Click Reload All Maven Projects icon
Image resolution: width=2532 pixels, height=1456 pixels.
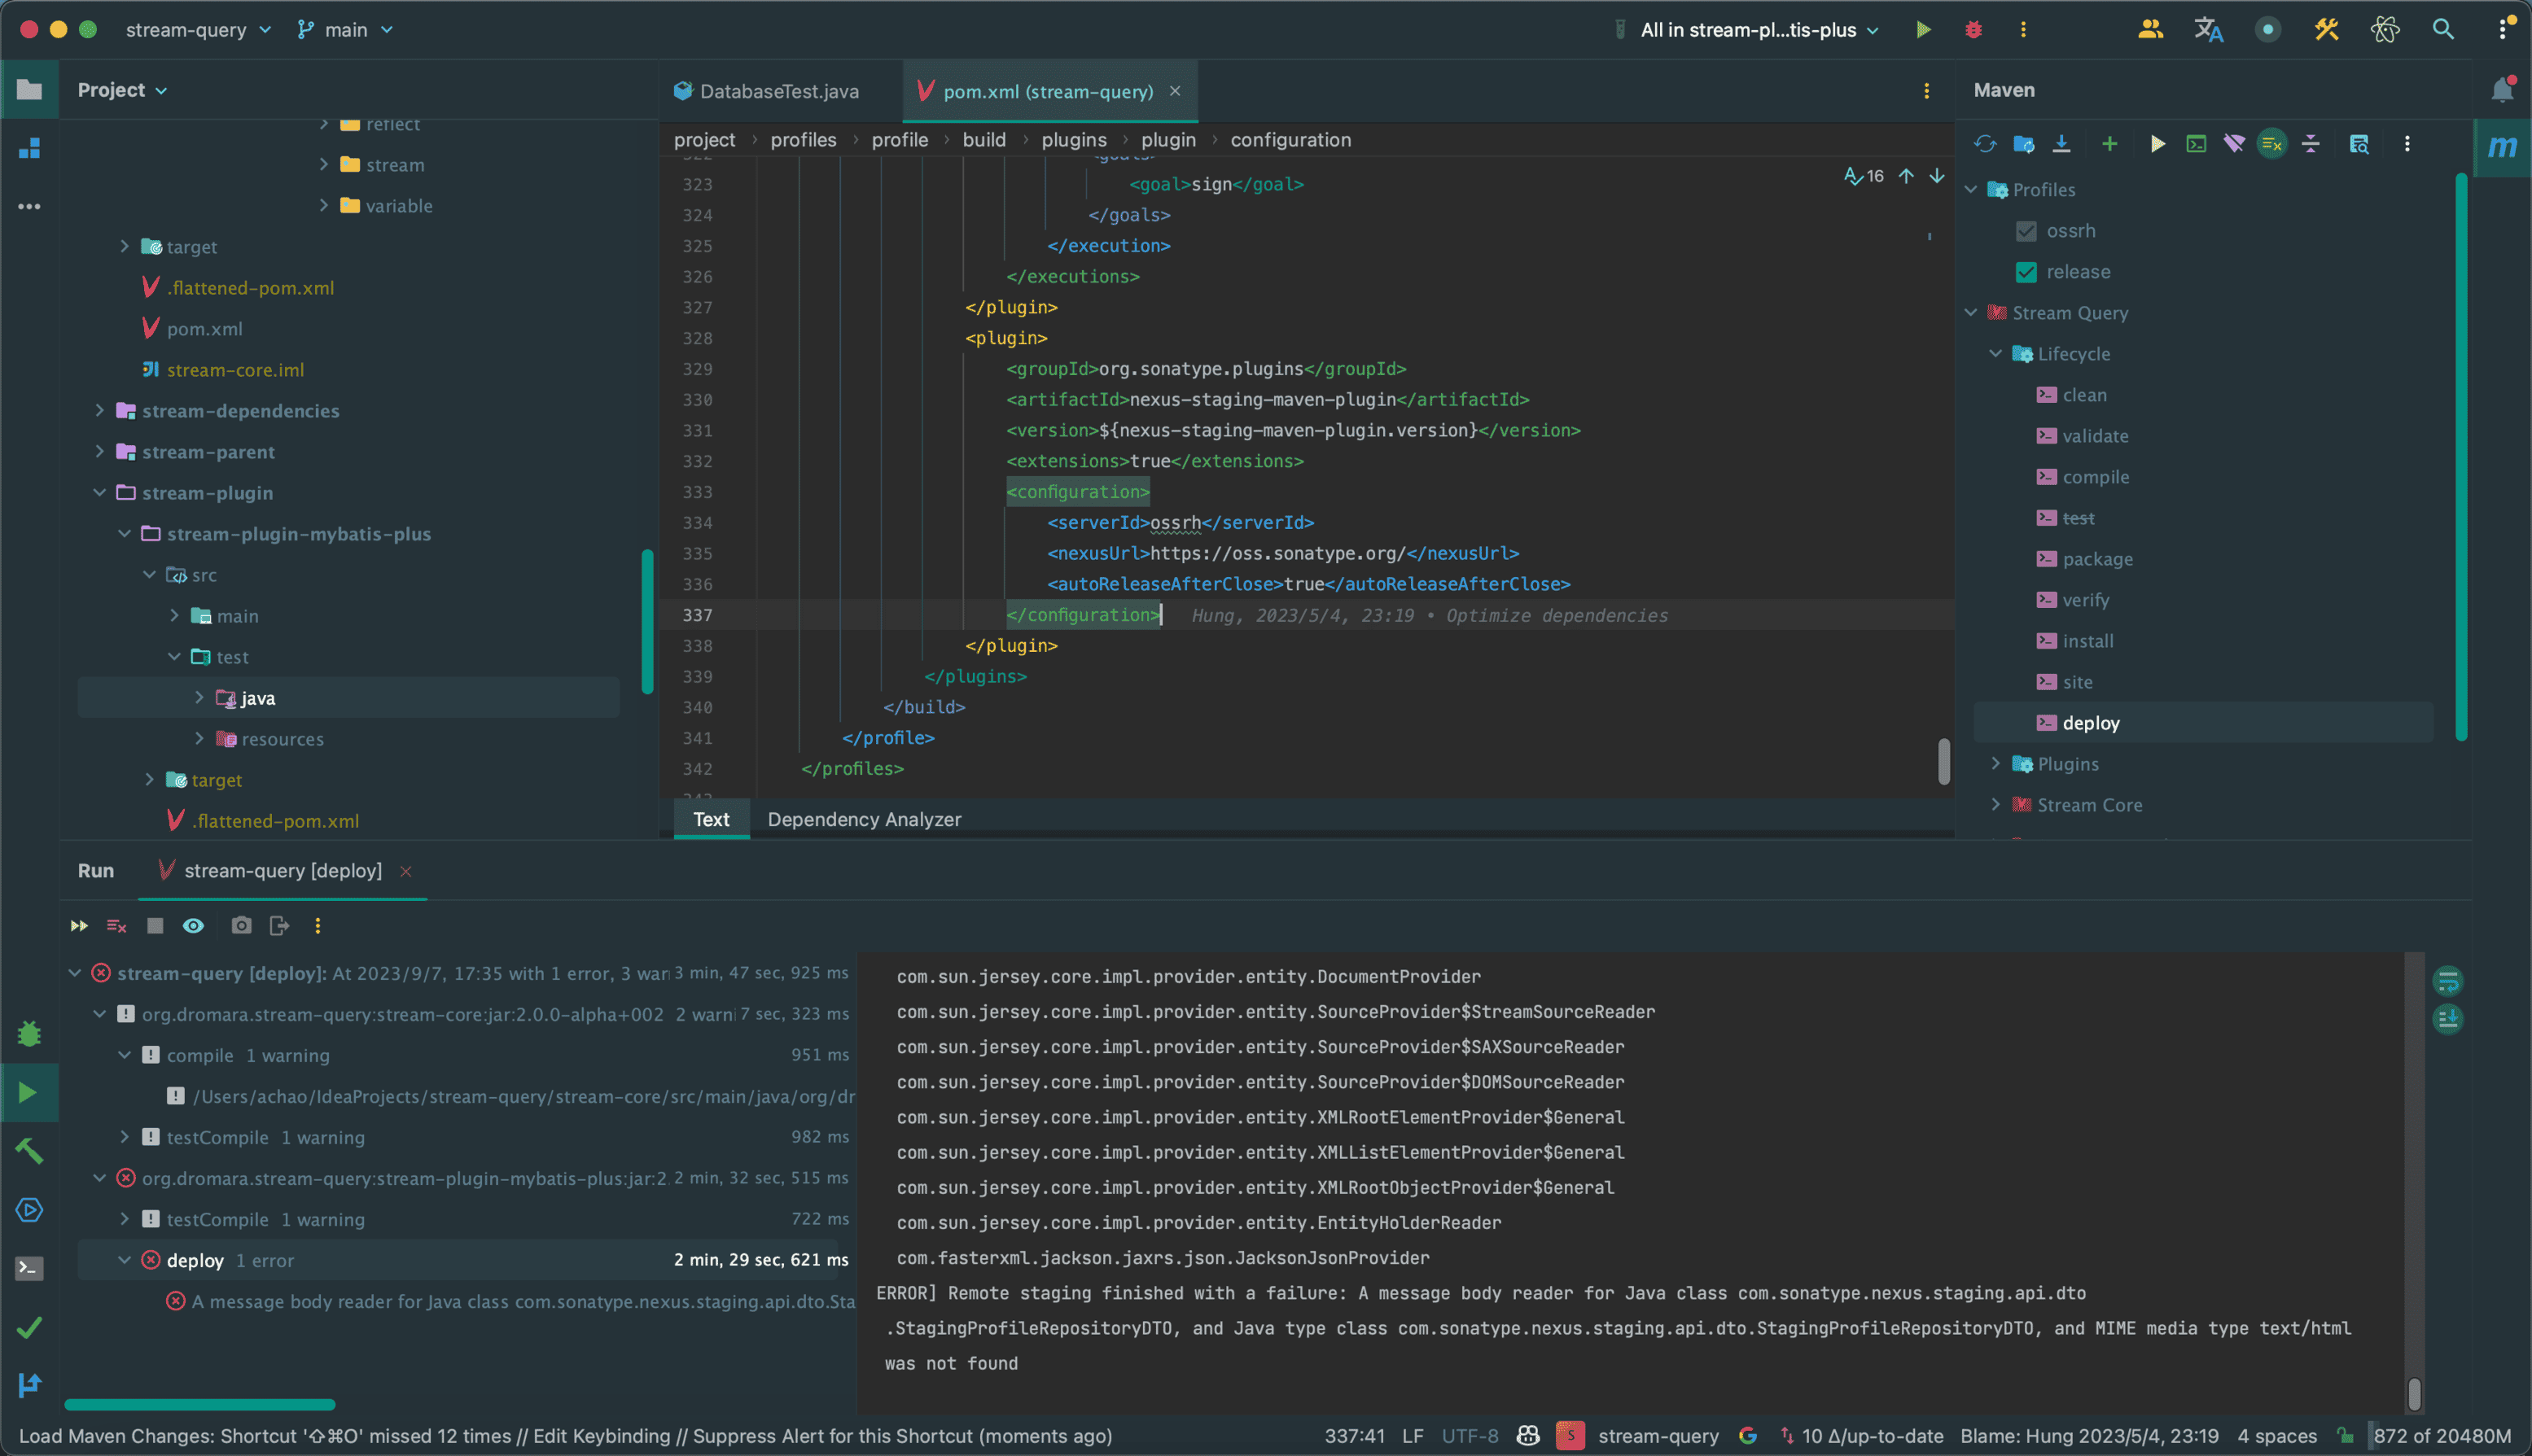[x=1985, y=144]
